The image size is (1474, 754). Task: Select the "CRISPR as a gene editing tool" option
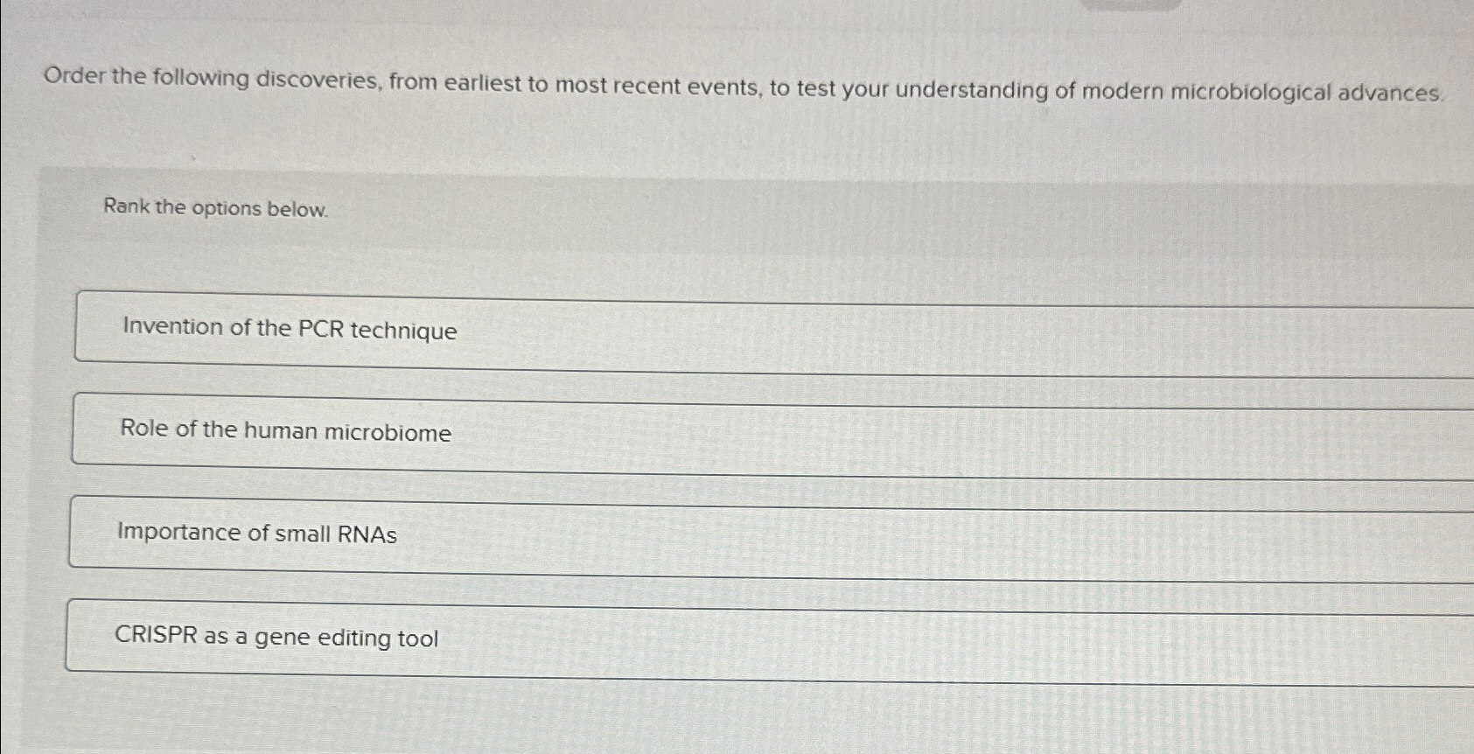point(277,638)
